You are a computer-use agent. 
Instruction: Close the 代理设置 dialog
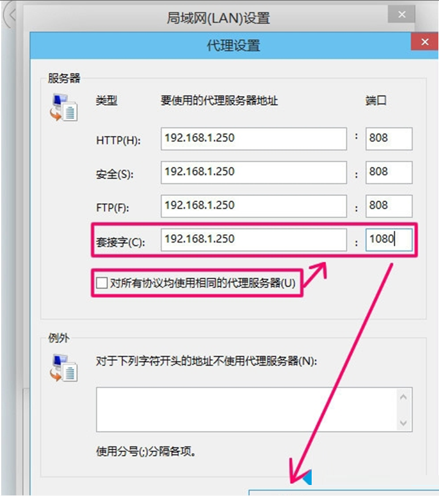click(425, 42)
